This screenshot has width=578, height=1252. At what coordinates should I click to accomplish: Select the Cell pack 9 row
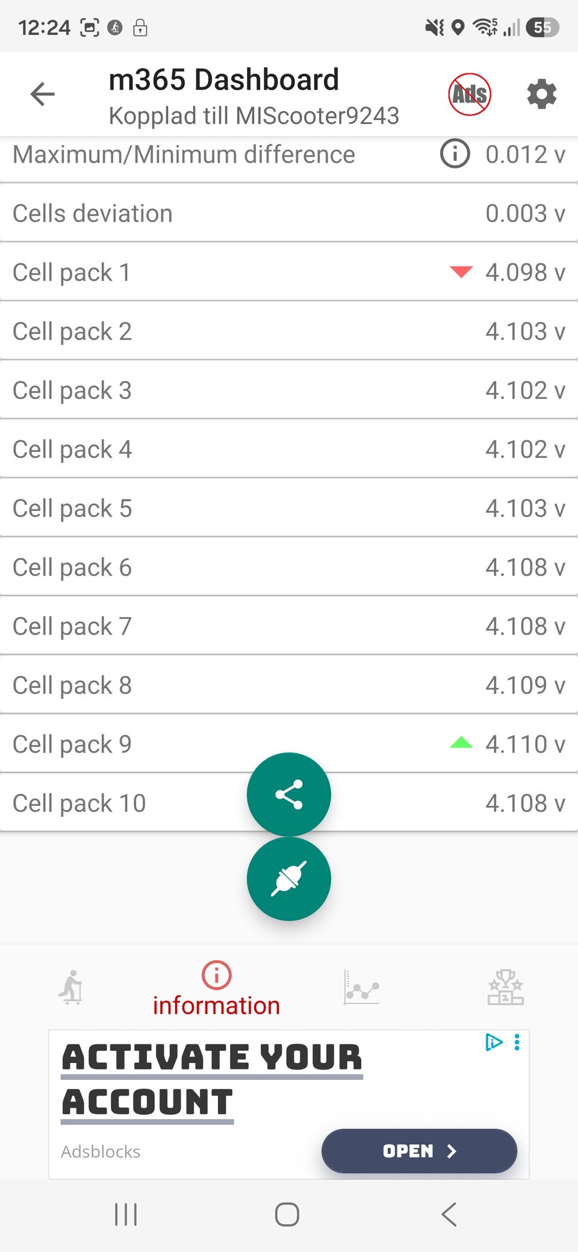(x=289, y=745)
